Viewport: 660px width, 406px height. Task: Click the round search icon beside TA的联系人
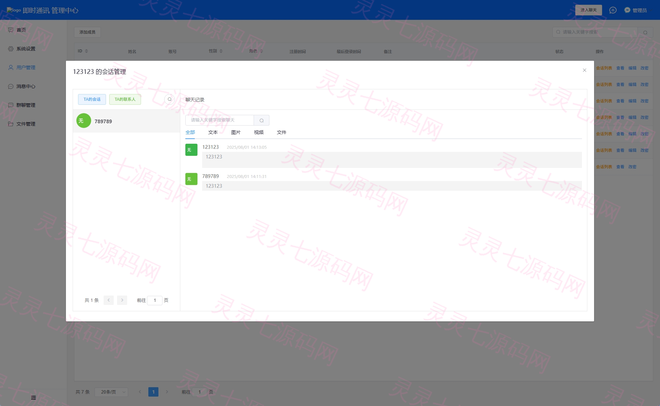tap(170, 99)
